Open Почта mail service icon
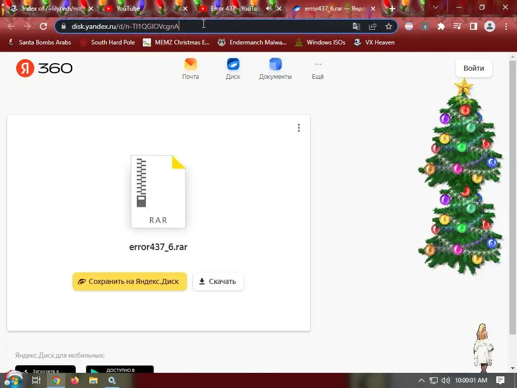The height and width of the screenshot is (388, 517). pos(190,69)
